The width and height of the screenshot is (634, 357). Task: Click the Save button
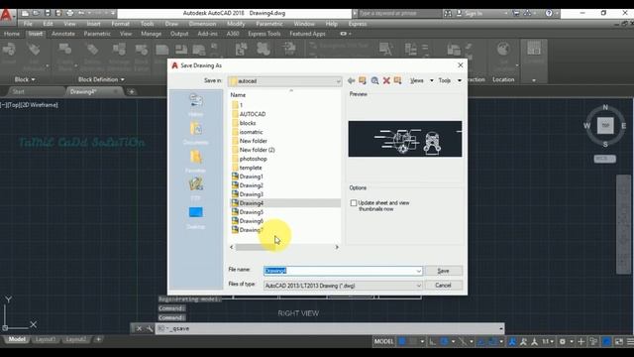pos(443,271)
